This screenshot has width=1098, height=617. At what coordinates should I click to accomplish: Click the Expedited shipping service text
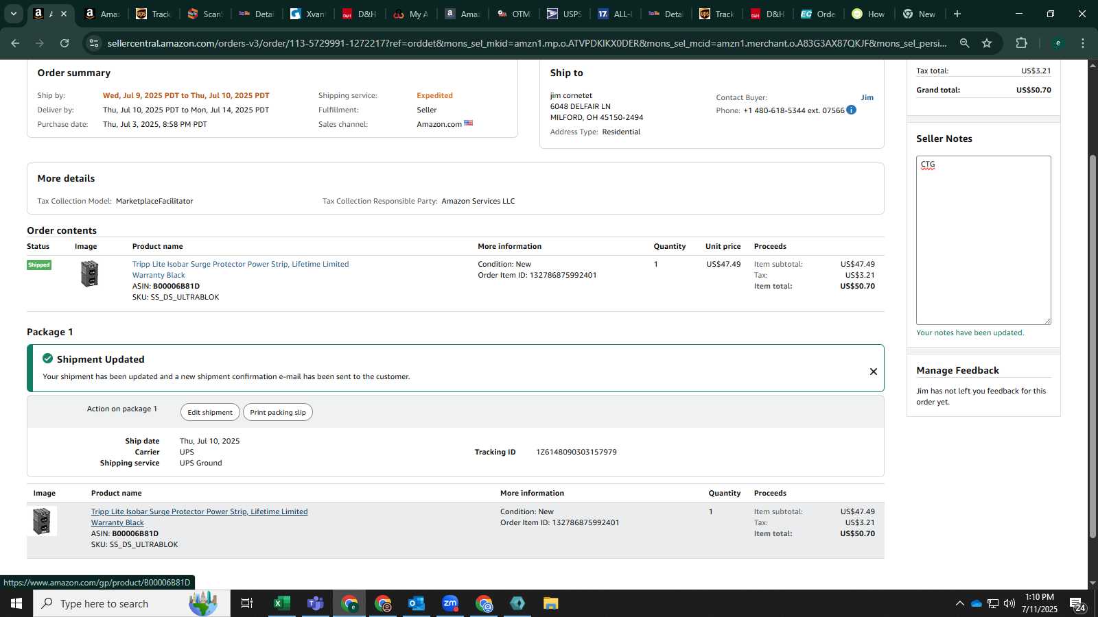tap(434, 95)
